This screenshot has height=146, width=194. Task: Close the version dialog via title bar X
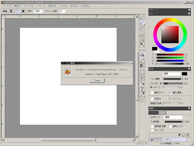[x=132, y=63]
